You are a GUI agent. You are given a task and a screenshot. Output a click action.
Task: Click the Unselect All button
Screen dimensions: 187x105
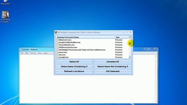click(x=113, y=62)
